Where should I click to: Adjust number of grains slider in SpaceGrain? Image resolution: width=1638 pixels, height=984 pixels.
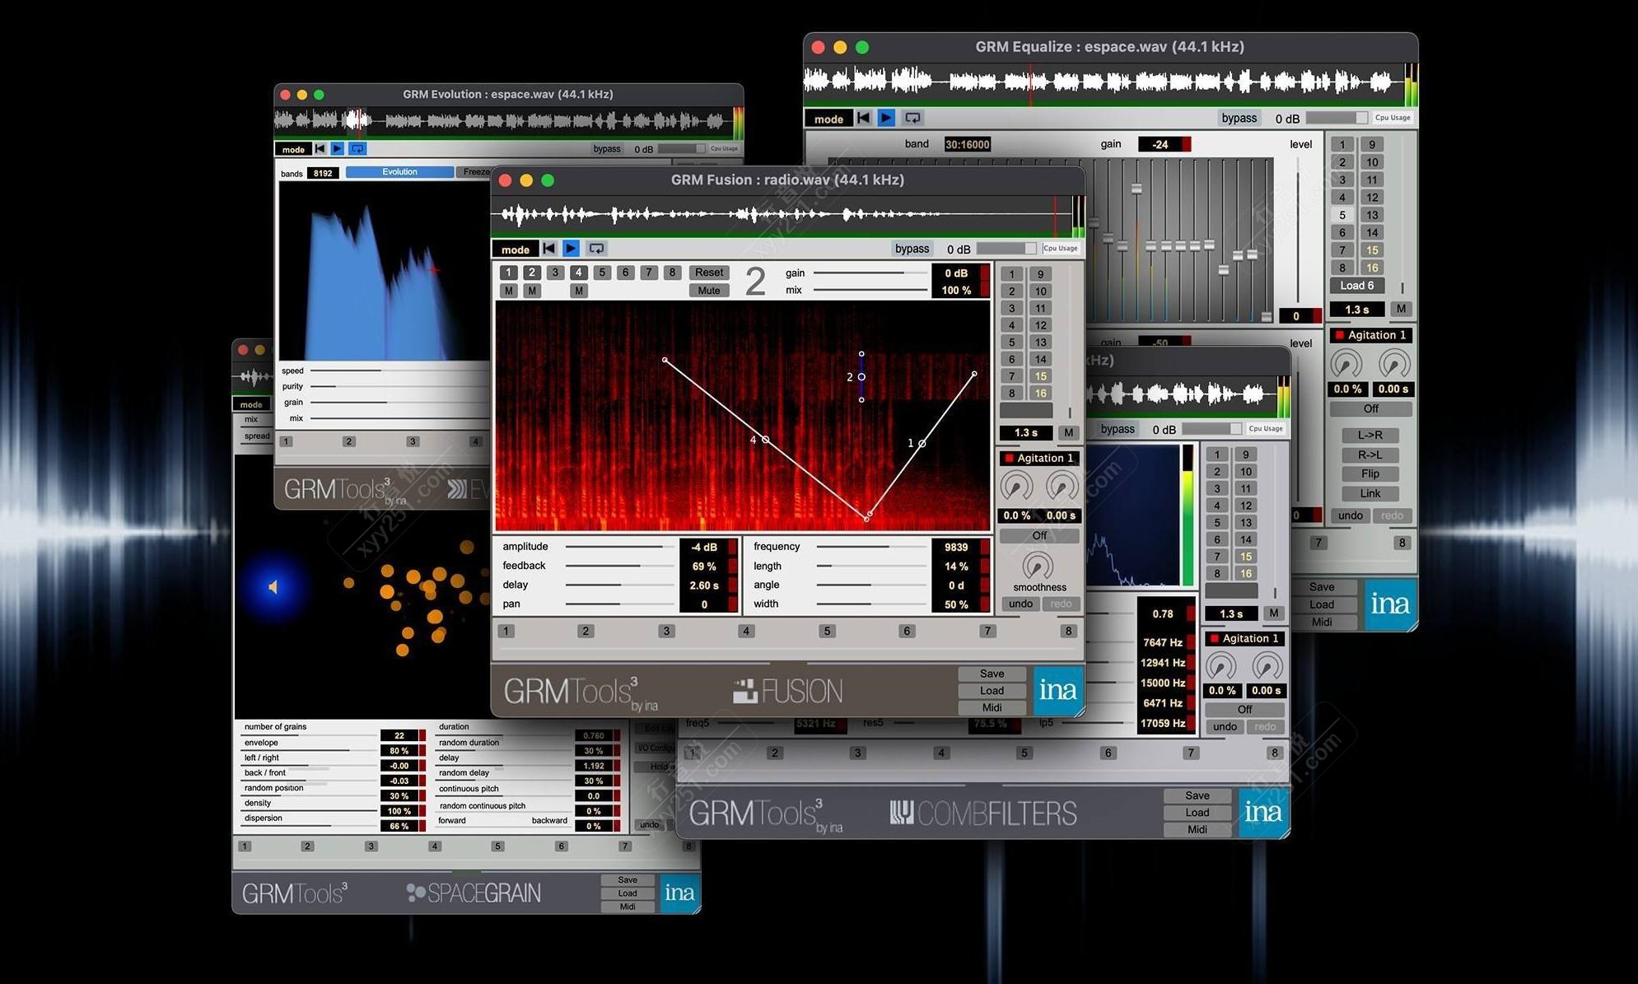(x=310, y=735)
